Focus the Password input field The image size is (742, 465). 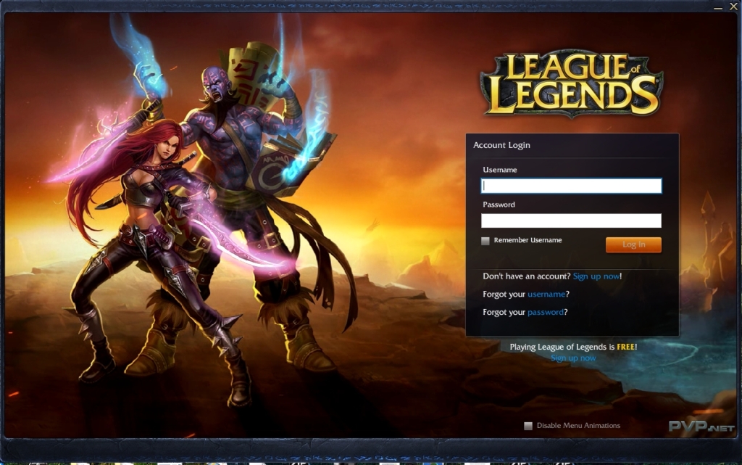point(571,221)
